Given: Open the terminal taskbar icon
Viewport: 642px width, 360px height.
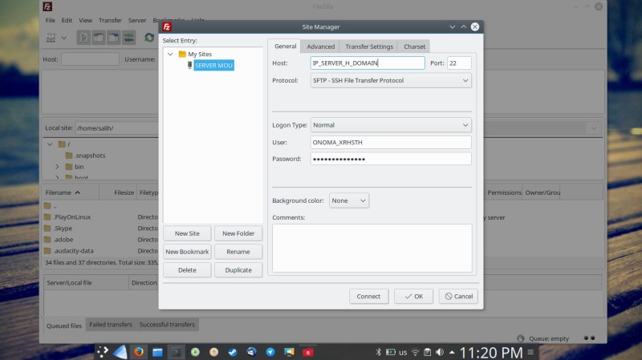Looking at the screenshot, I should point(177,352).
